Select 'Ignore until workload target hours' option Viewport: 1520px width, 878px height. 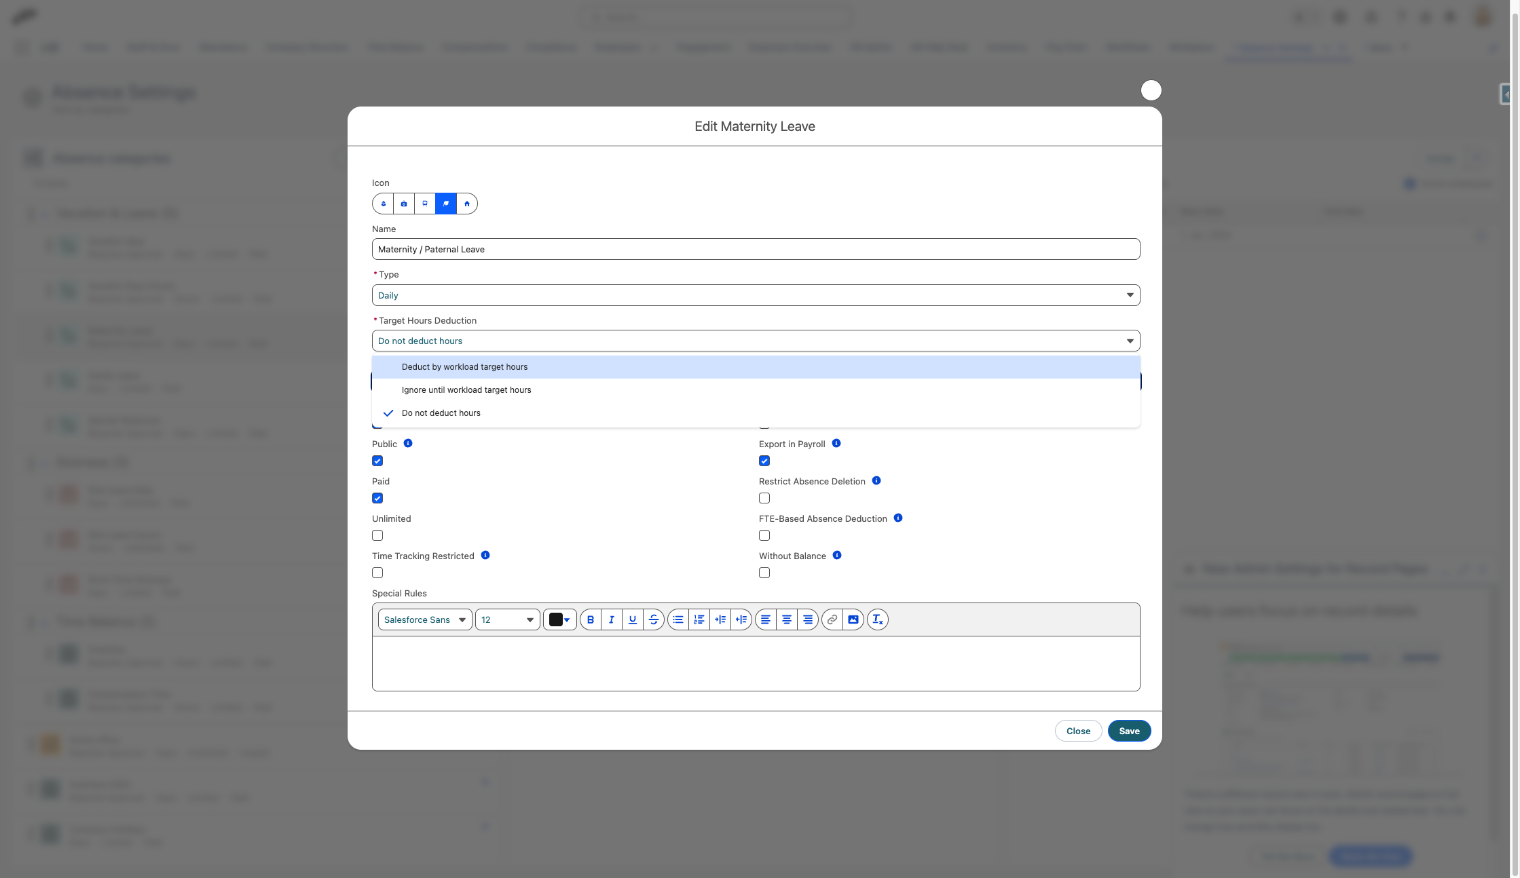coord(466,389)
